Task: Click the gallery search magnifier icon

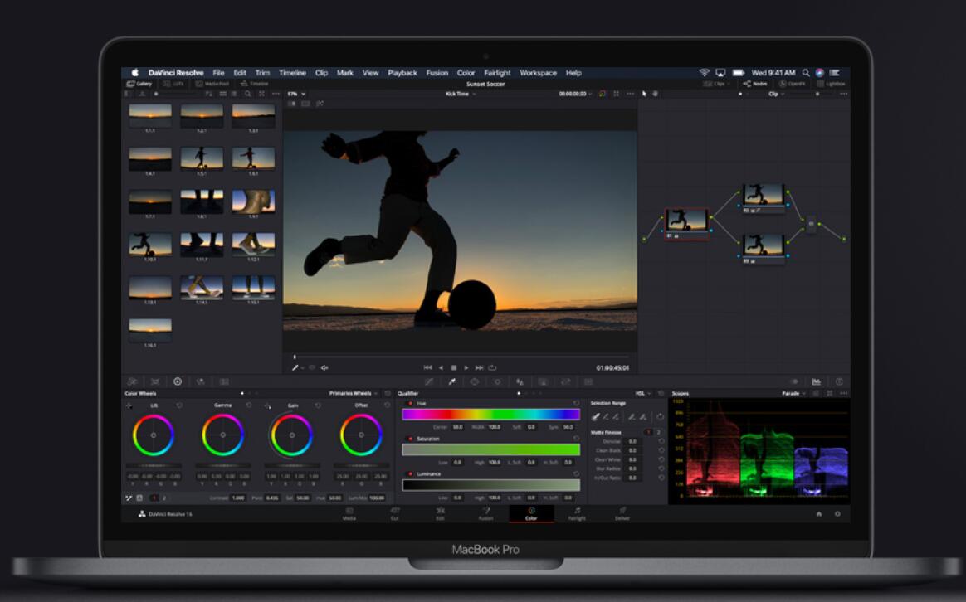Action: (x=247, y=95)
